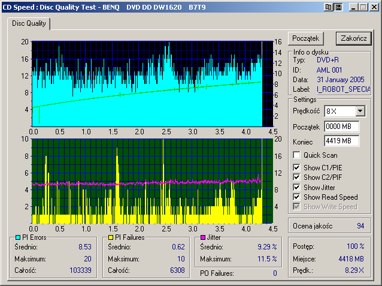Click the Jitter magenta legend swatch

203,237
